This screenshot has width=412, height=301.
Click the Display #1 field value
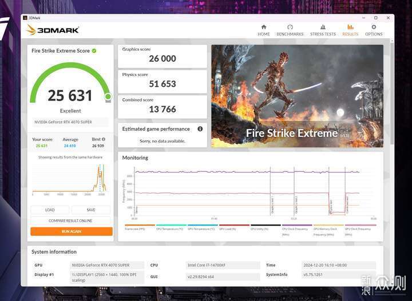(107, 277)
